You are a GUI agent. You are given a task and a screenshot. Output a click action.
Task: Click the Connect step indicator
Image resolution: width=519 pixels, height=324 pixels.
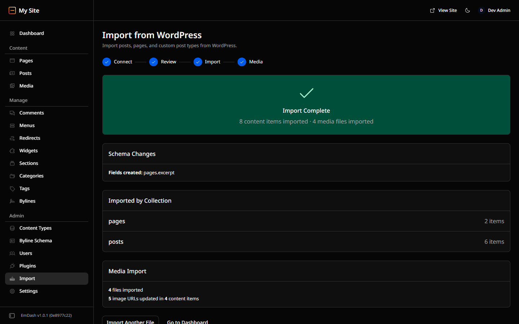(x=117, y=62)
